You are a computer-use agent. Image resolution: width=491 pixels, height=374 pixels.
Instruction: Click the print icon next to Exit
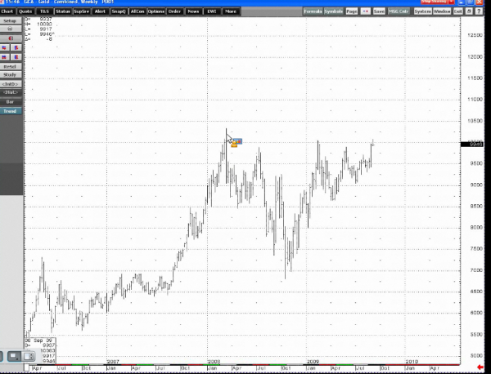coord(469,12)
